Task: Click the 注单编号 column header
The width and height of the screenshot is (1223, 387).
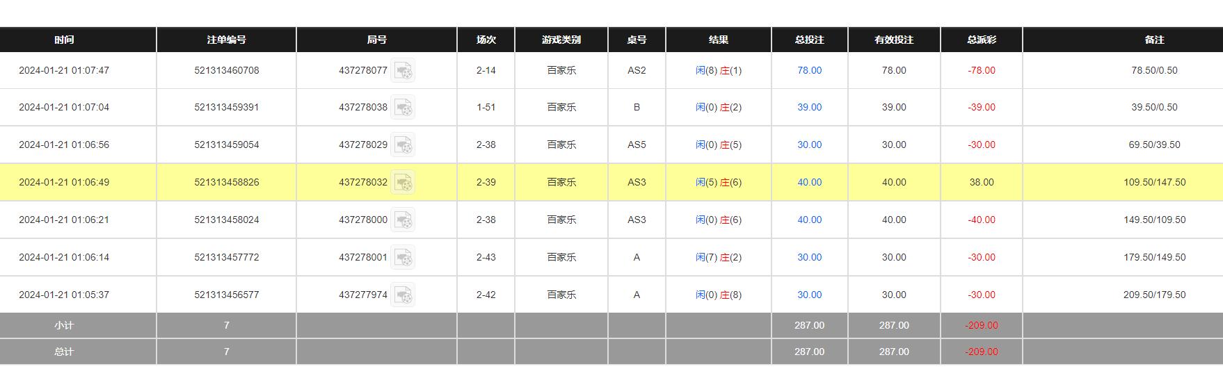Action: 226,40
